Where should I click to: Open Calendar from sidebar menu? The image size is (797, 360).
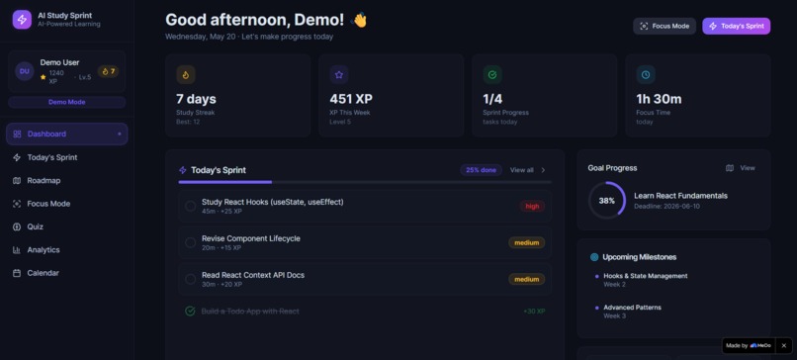(x=67, y=273)
